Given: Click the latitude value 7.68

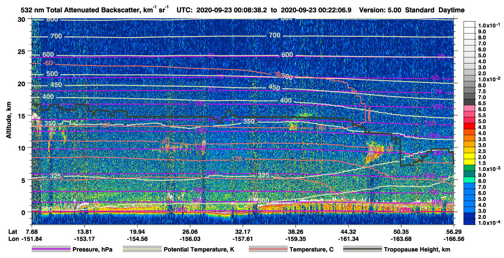Looking at the screenshot, I should [31, 231].
